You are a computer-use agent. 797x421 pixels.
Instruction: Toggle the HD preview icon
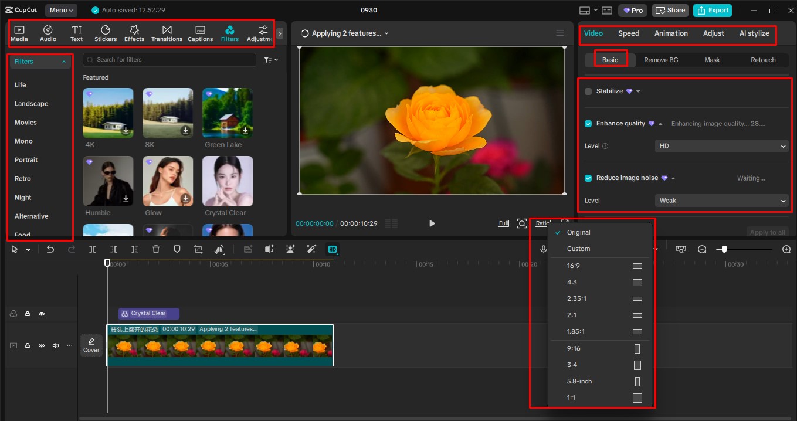point(333,249)
